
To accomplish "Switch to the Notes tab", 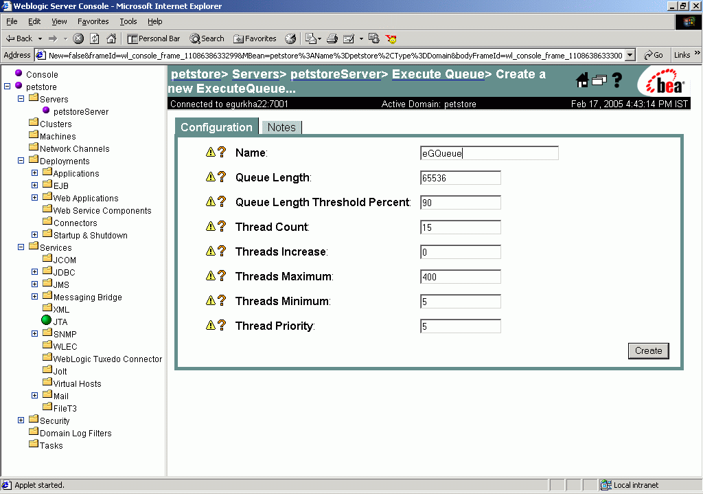I will (x=281, y=127).
